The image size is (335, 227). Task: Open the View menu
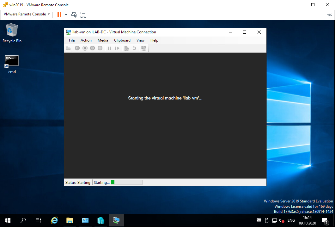click(140, 40)
